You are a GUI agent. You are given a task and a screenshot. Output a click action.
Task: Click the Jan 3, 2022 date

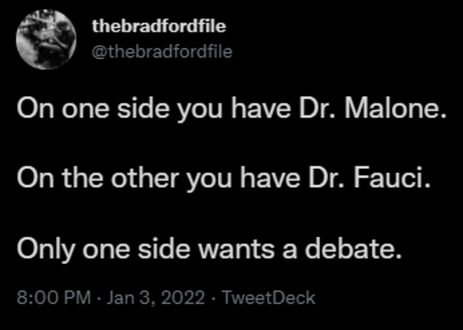click(x=155, y=298)
